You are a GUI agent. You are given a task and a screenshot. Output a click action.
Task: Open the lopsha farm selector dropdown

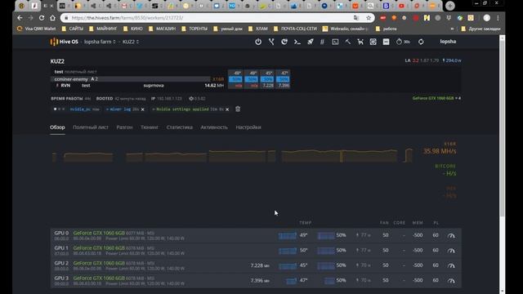coord(100,42)
